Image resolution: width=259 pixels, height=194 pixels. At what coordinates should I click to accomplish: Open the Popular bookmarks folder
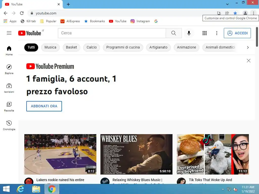click(48, 21)
